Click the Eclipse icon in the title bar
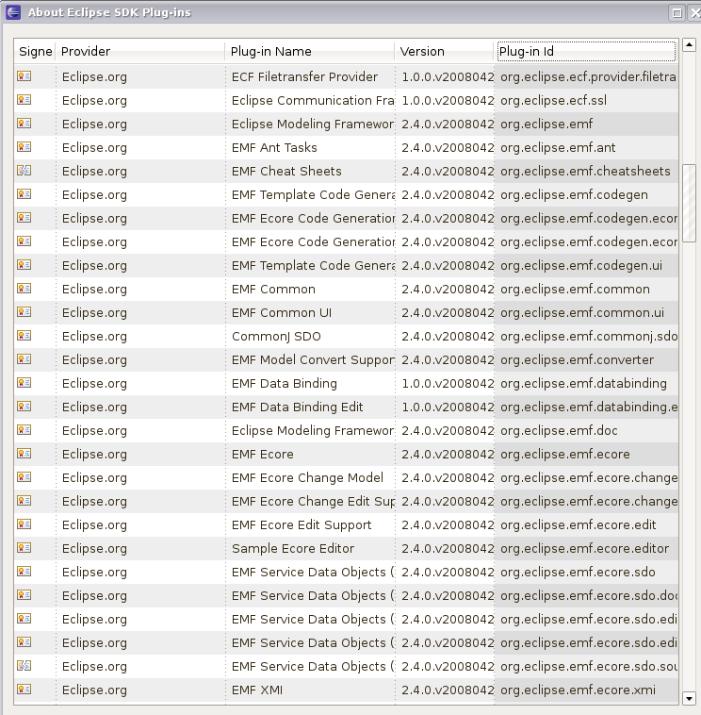 [x=13, y=12]
